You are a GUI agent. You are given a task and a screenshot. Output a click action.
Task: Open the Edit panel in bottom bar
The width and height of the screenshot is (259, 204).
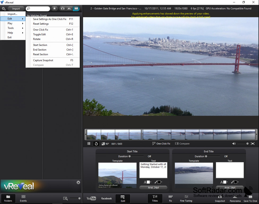coord(123,198)
